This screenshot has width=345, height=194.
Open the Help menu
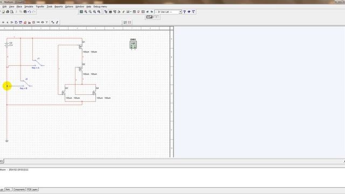[x=88, y=6]
